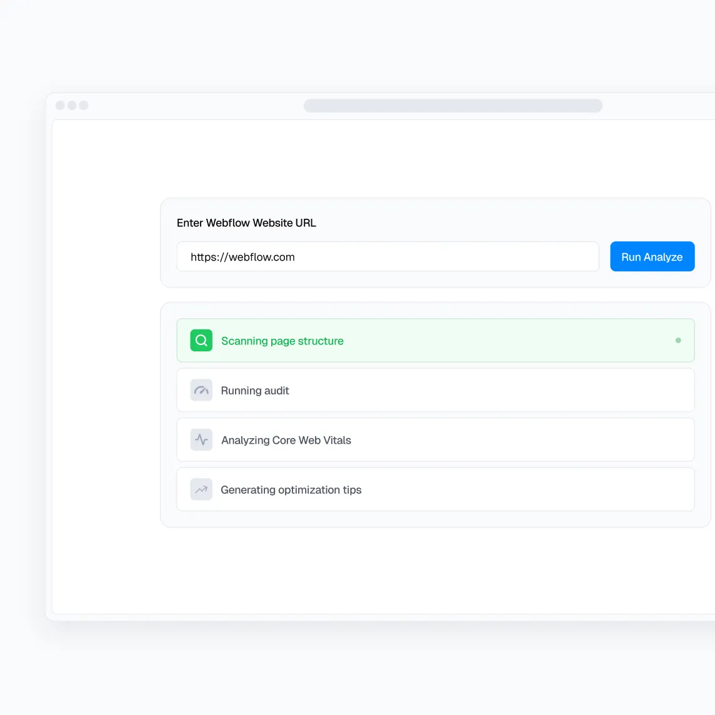Click the red traffic light window dot

(59, 105)
